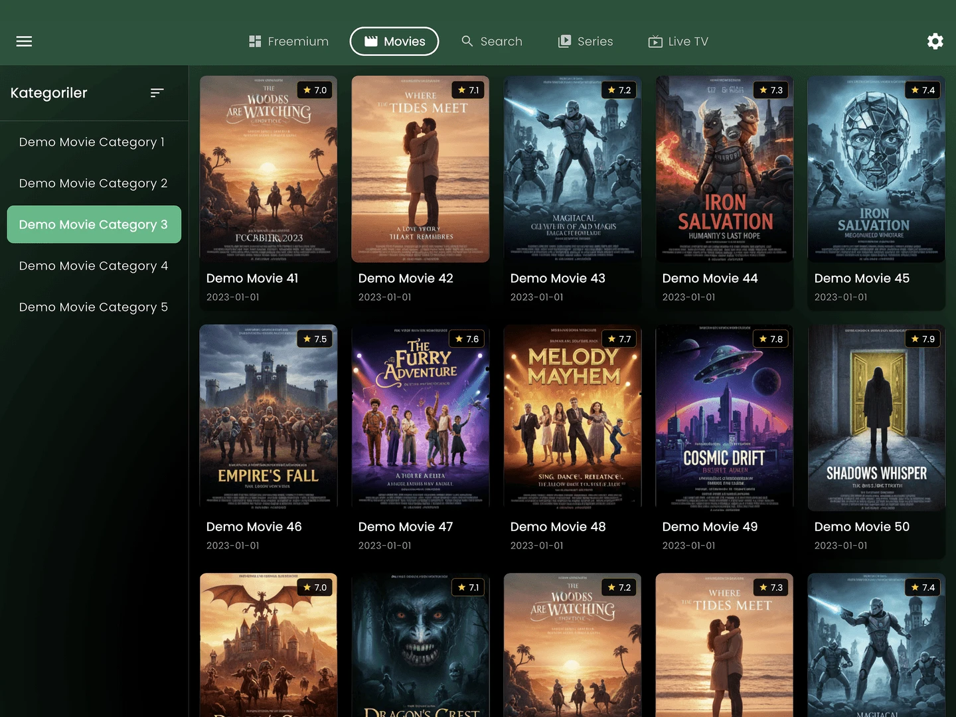
Task: Switch to the Freemium tab
Action: pos(289,41)
